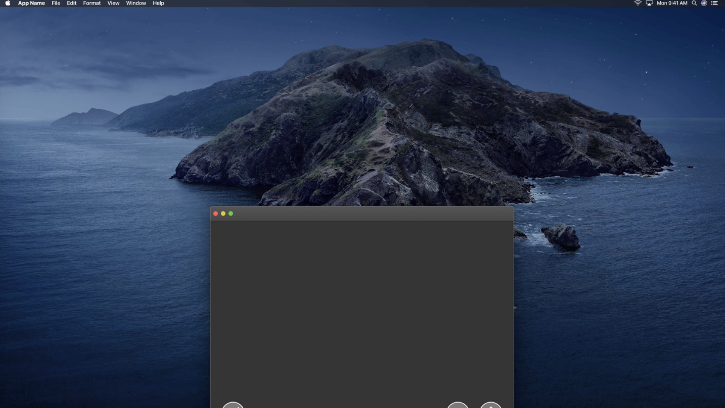Open the App Name menu
This screenshot has width=725, height=408.
(x=31, y=3)
